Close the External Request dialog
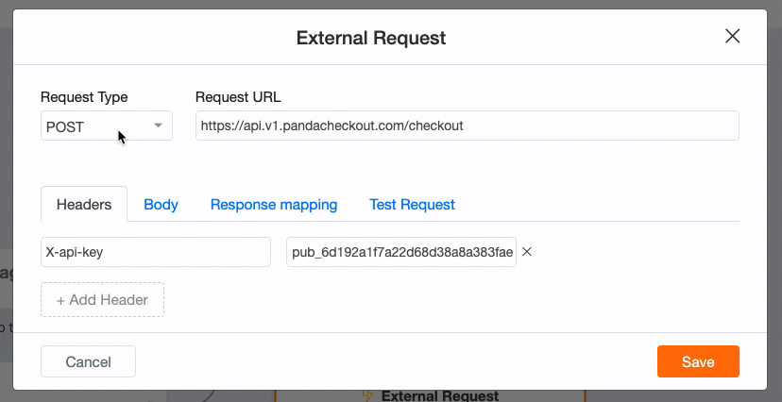Screen dimensions: 782x402 (x=732, y=37)
